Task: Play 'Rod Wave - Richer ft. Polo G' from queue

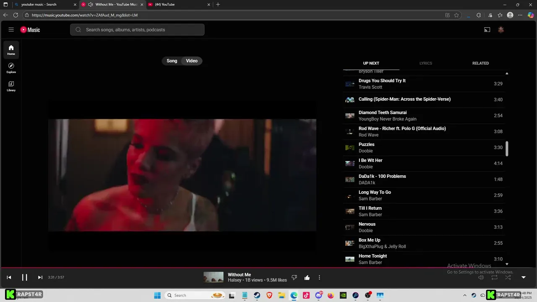Action: pos(424,132)
